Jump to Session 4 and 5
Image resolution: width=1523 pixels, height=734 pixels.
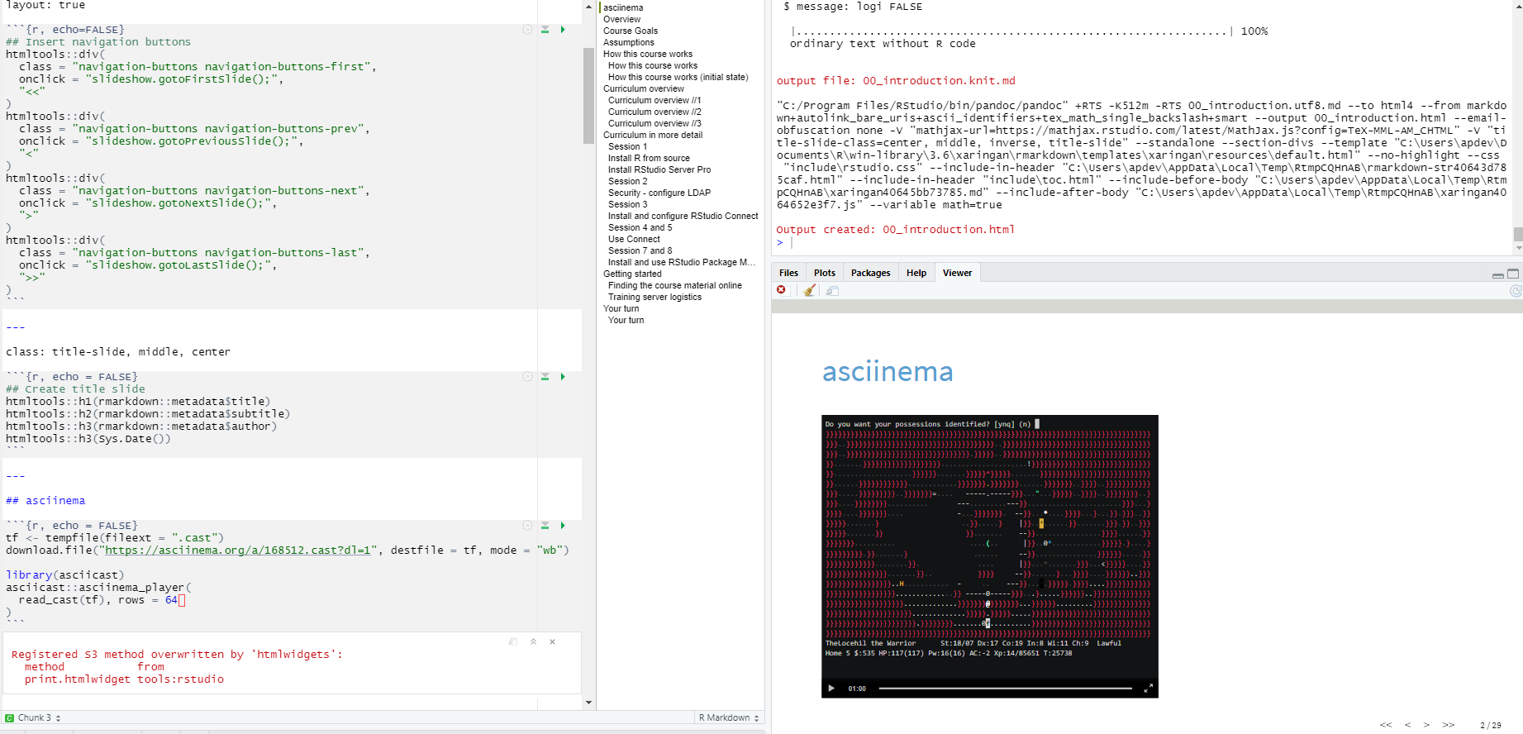coord(640,227)
